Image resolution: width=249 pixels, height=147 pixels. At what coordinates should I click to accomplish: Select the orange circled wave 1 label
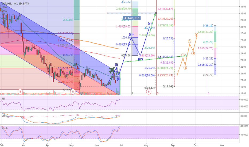pos(183,56)
